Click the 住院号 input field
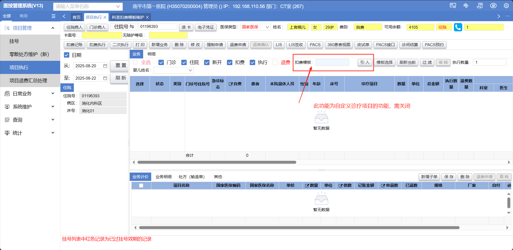513x250 pixels. pos(158,27)
